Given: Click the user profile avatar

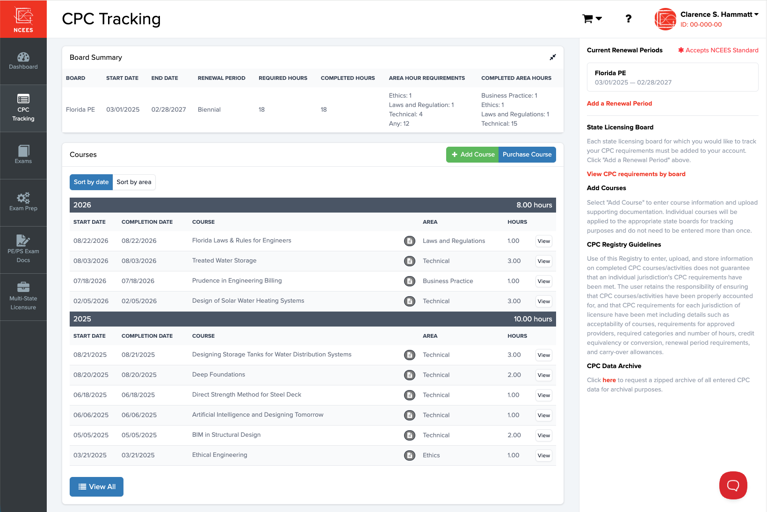Looking at the screenshot, I should (666, 19).
